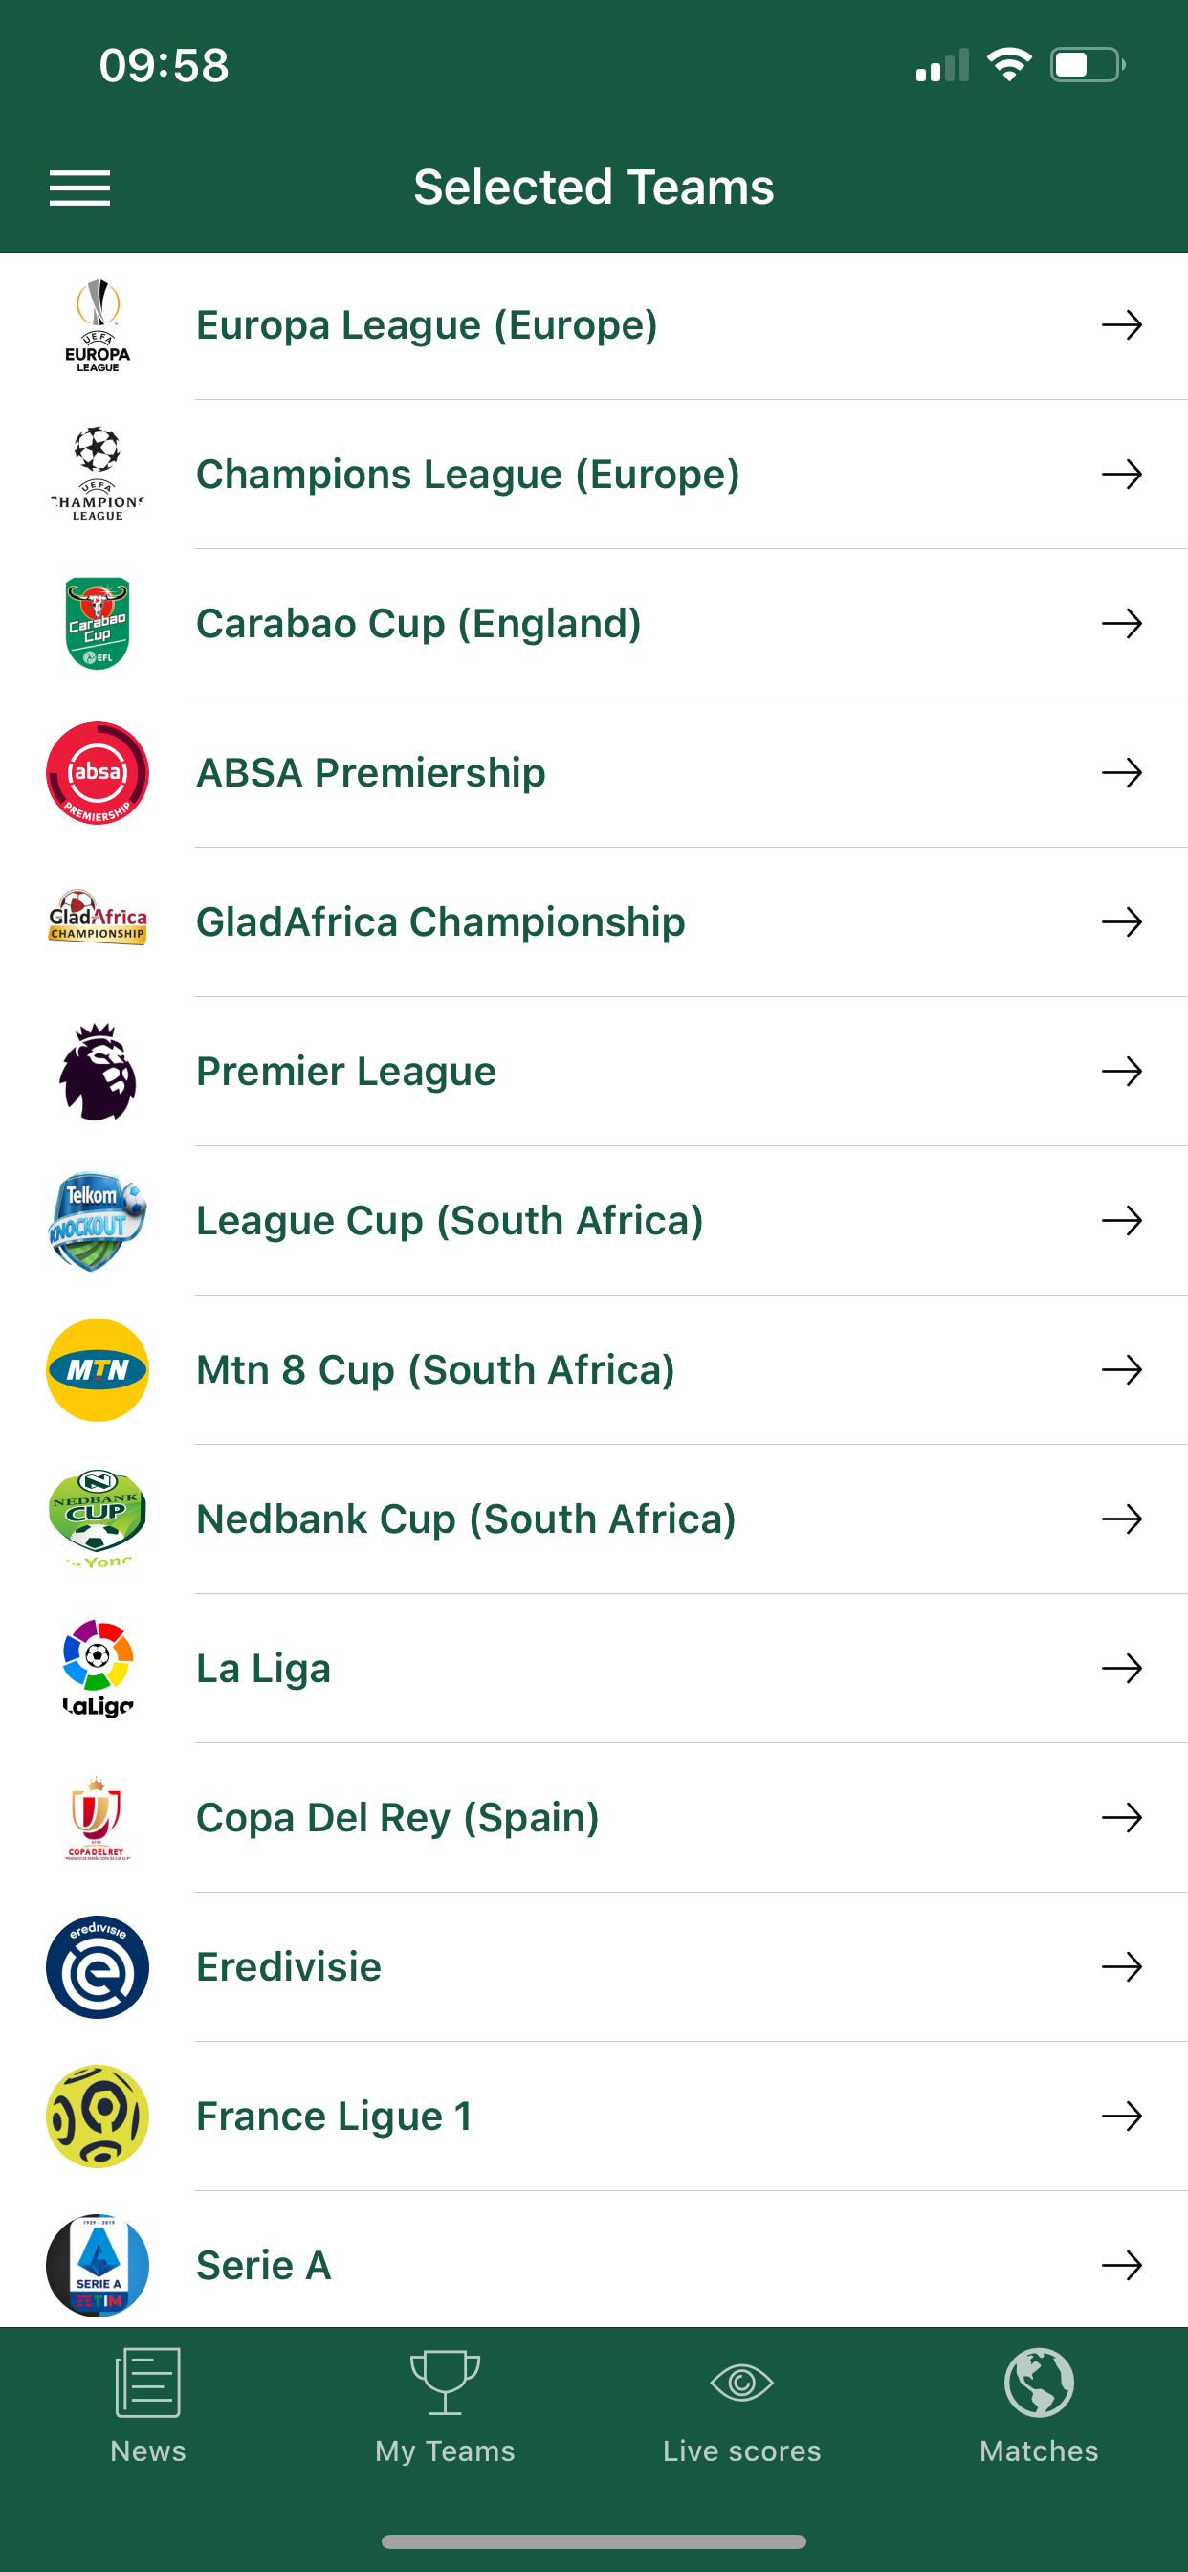Select Serie A league entry

[x=264, y=2265]
